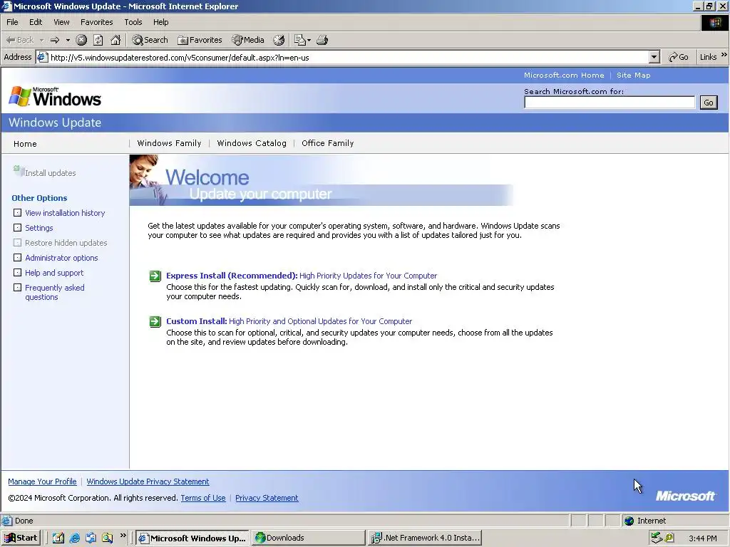This screenshot has width=730, height=547.
Task: Open the Tools menu
Action: (133, 22)
